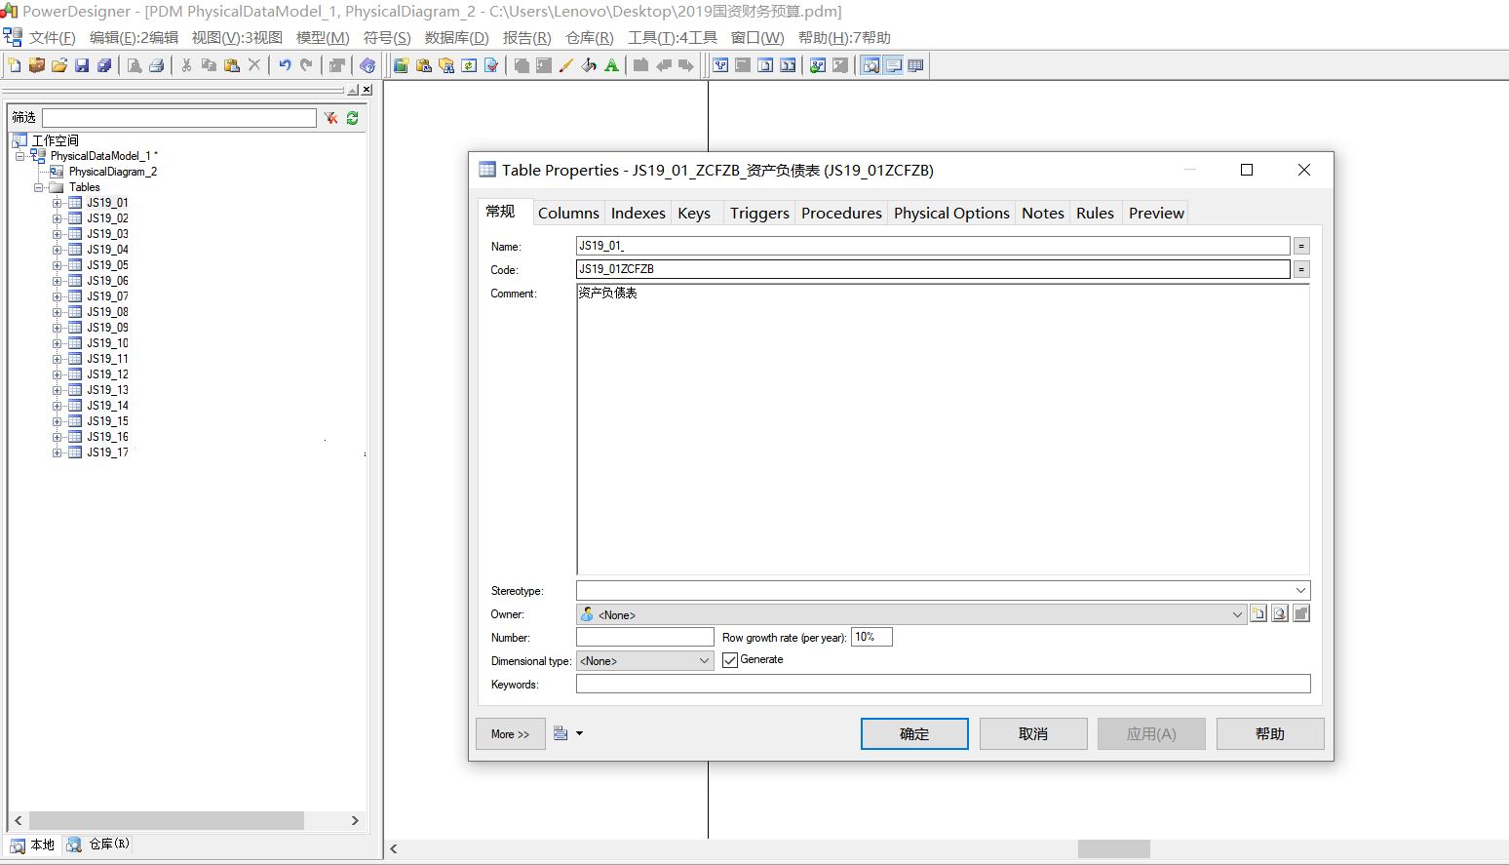This screenshot has height=865, width=1509.
Task: Collapse the PhysicalDataModel_1 node
Action: coord(20,156)
